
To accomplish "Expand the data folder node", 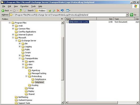I will [x=23, y=64].
